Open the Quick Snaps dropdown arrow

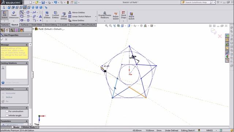(124, 21)
